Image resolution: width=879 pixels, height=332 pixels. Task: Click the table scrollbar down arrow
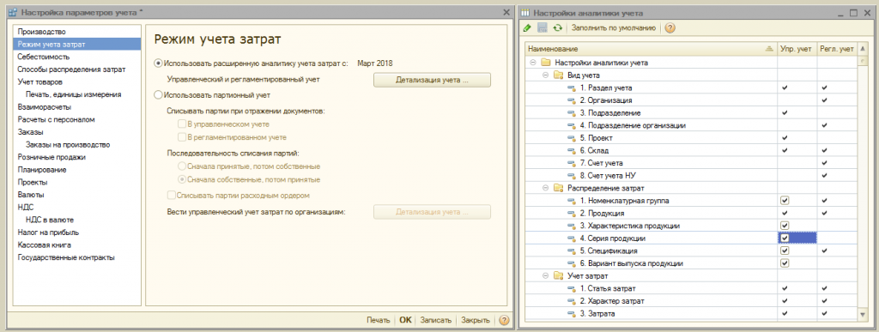(x=863, y=316)
